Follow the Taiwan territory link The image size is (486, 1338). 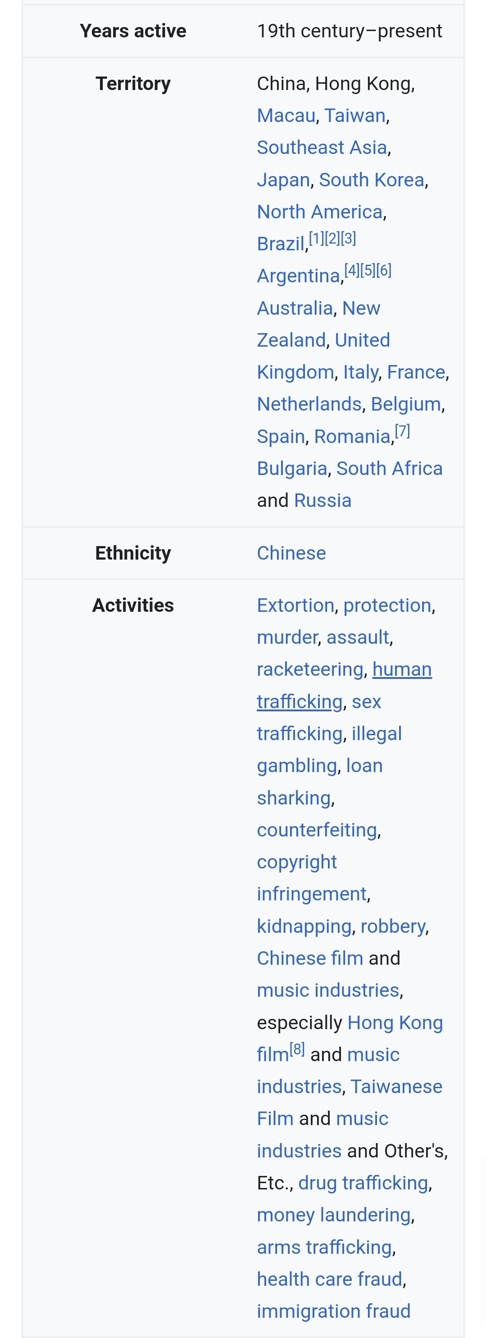354,116
